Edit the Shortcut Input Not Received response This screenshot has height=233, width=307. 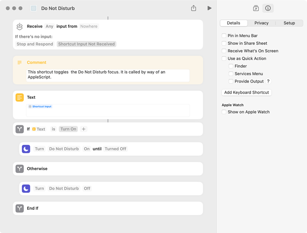87,44
